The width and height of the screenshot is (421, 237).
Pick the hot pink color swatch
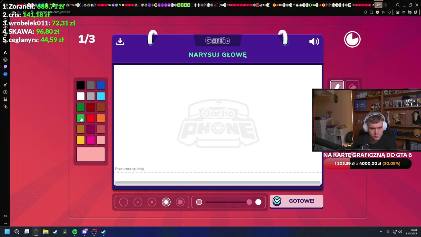(x=91, y=140)
